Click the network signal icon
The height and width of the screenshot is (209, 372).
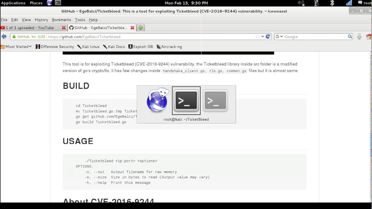(349, 3)
